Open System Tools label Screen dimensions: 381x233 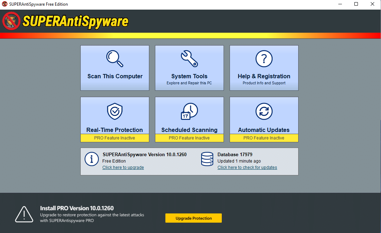[x=189, y=76]
